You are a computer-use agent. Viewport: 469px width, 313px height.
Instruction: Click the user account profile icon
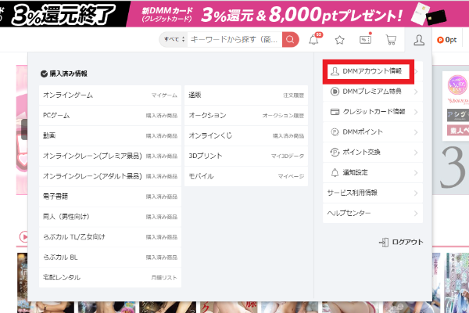click(420, 40)
